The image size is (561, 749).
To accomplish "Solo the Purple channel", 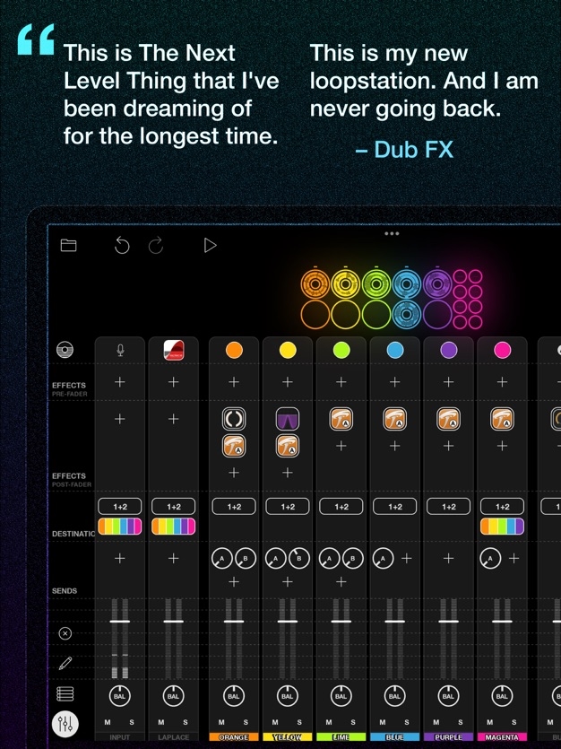I will tap(461, 722).
